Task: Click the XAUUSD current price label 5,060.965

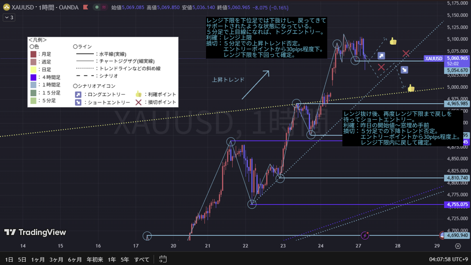Action: (x=457, y=59)
